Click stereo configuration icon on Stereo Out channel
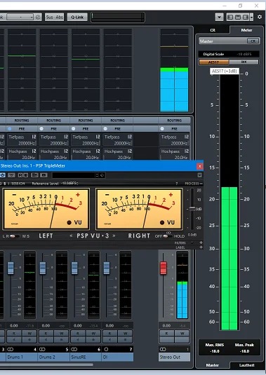The image size is (266, 375). point(163,349)
